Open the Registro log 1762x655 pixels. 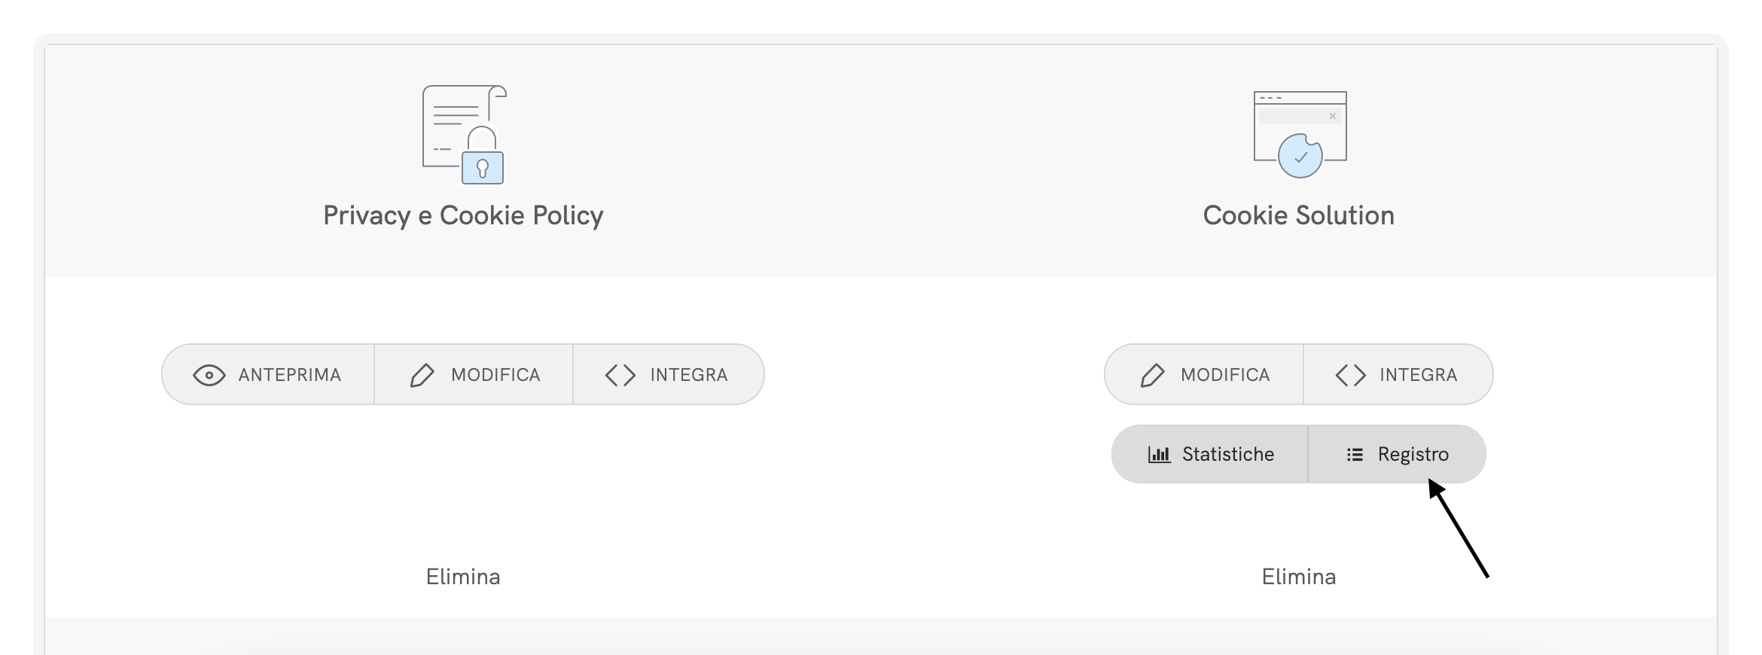click(1398, 455)
